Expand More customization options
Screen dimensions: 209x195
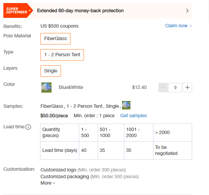click(x=48, y=183)
